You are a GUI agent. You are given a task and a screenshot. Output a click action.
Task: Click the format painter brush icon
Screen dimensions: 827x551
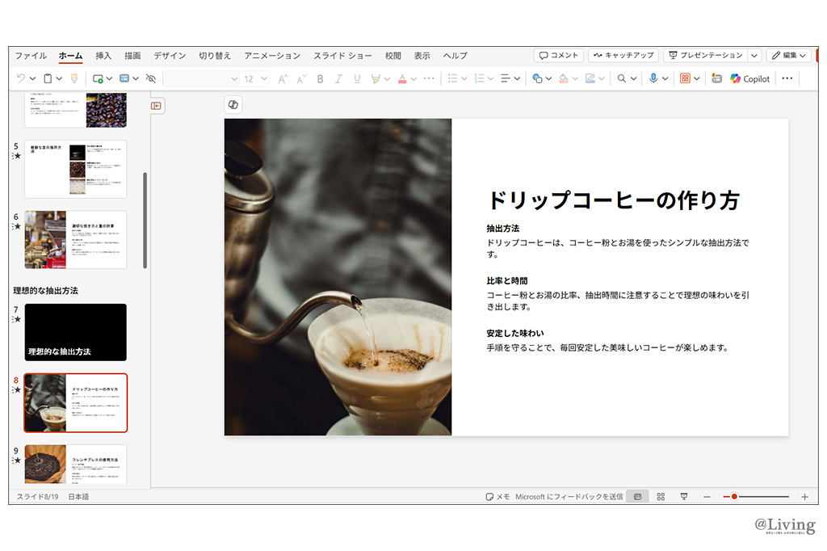tap(74, 78)
